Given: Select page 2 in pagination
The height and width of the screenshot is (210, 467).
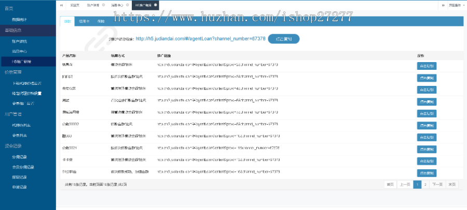Looking at the screenshot, I should tap(425, 185).
